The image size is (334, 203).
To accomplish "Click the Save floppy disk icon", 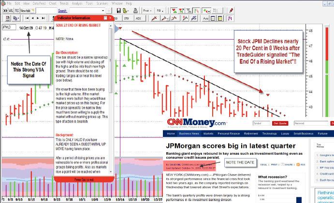I will tap(118, 11).
